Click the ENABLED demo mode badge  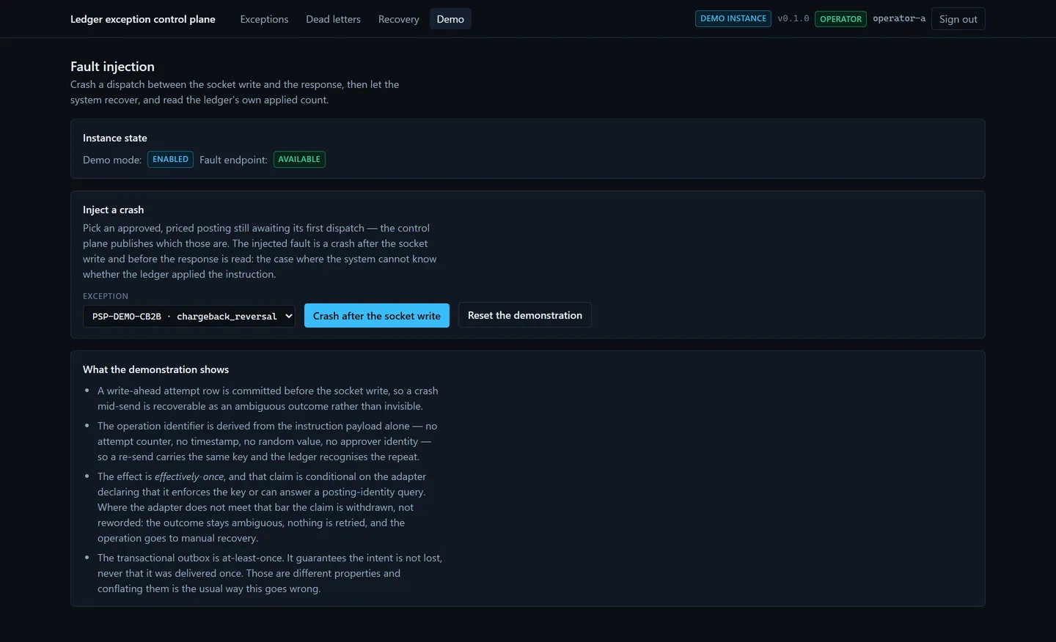click(x=170, y=159)
